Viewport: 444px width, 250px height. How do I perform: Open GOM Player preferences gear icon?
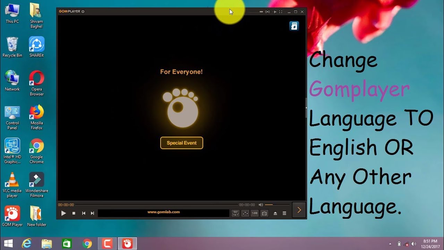coord(83,11)
